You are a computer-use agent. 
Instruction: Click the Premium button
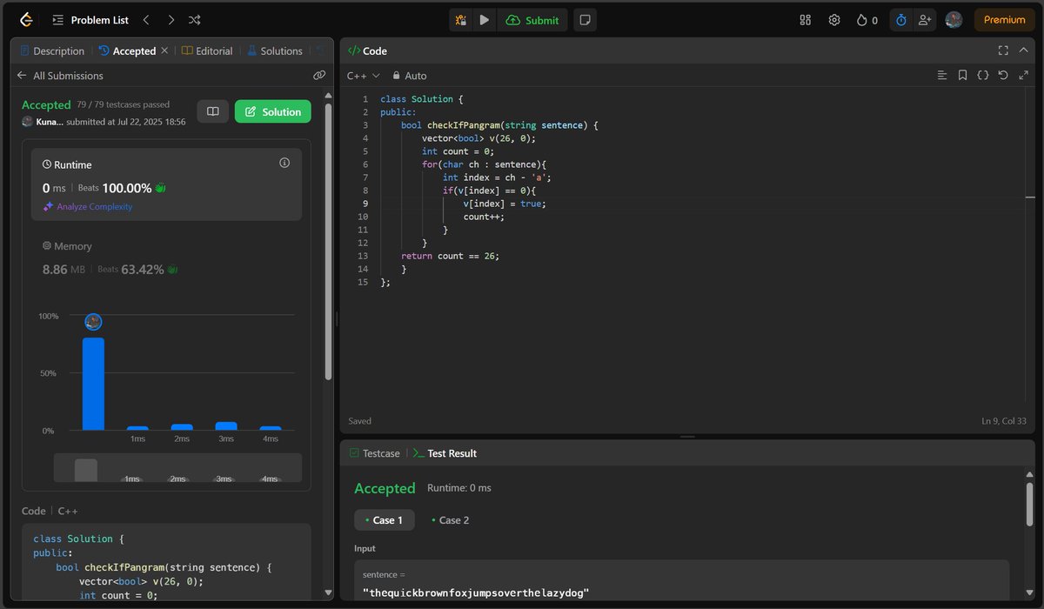[1005, 20]
